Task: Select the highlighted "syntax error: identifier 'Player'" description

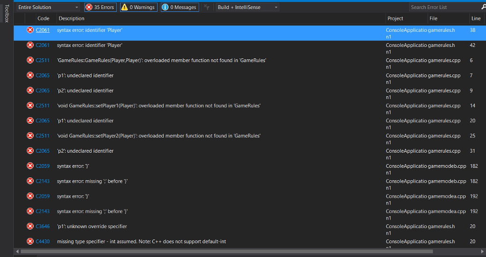Action: (90, 30)
